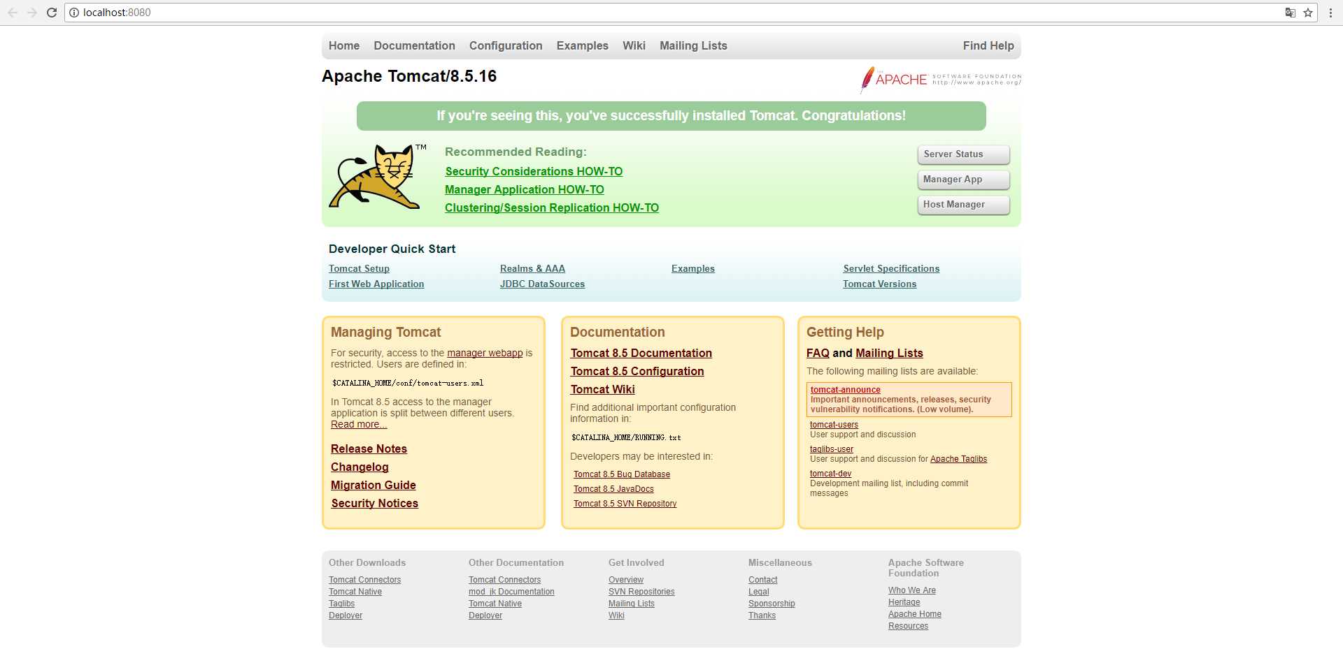Viewport: 1343px width, 656px height.
Task: Open the Tomcat Setup link
Action: [x=359, y=269]
